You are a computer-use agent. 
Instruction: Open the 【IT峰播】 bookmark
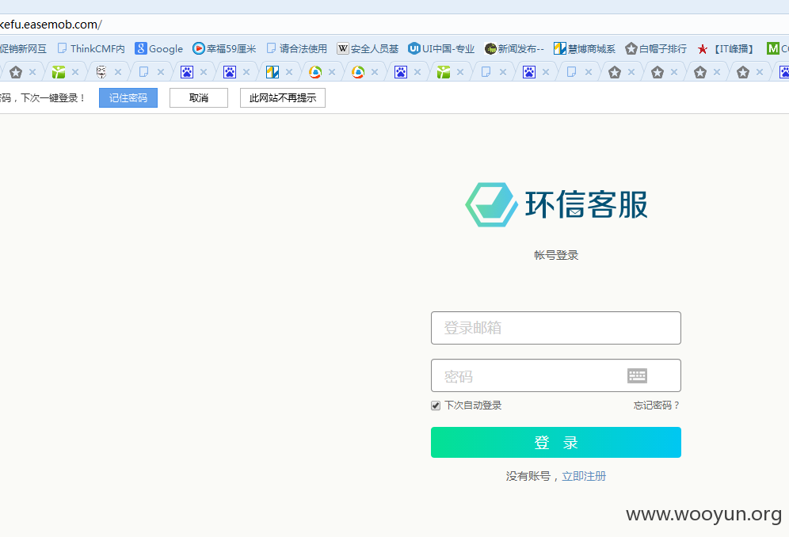click(x=726, y=49)
